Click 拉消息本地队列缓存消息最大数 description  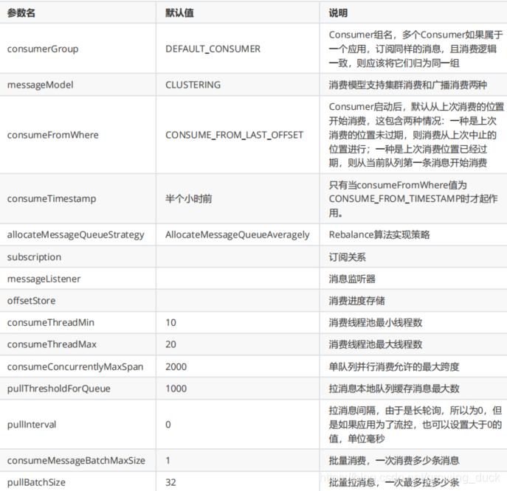(394, 389)
